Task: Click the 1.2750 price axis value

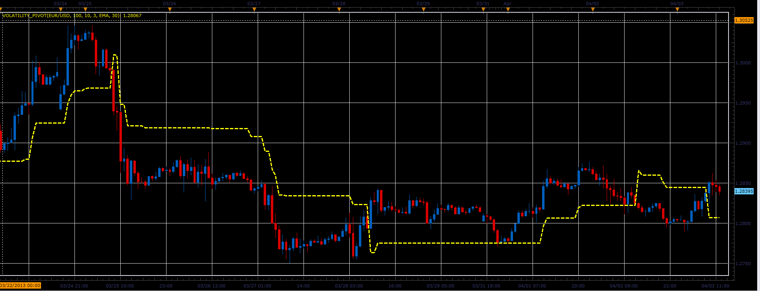Action: tap(743, 264)
